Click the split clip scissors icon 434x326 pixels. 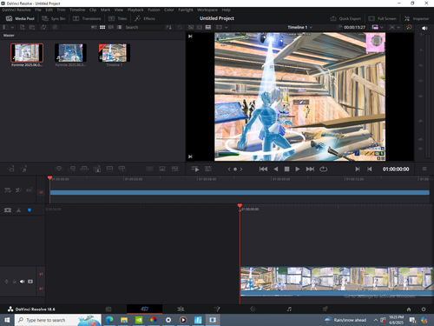[18, 210]
